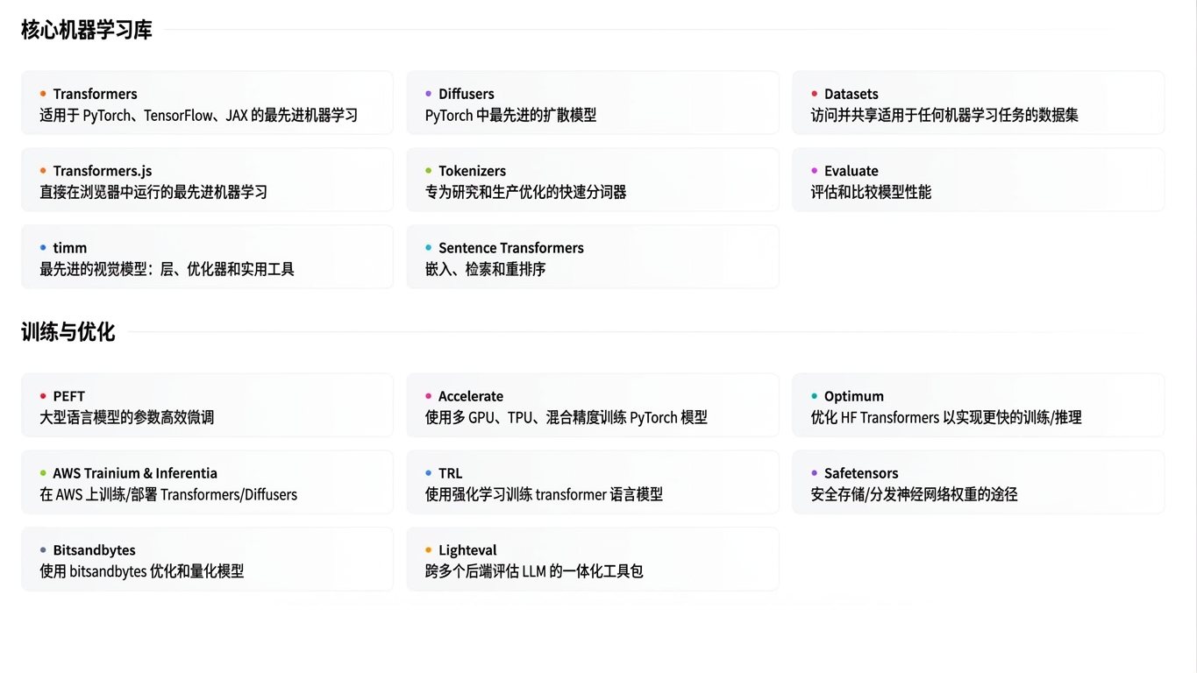
Task: Open the Lighteval card
Action: (x=593, y=560)
